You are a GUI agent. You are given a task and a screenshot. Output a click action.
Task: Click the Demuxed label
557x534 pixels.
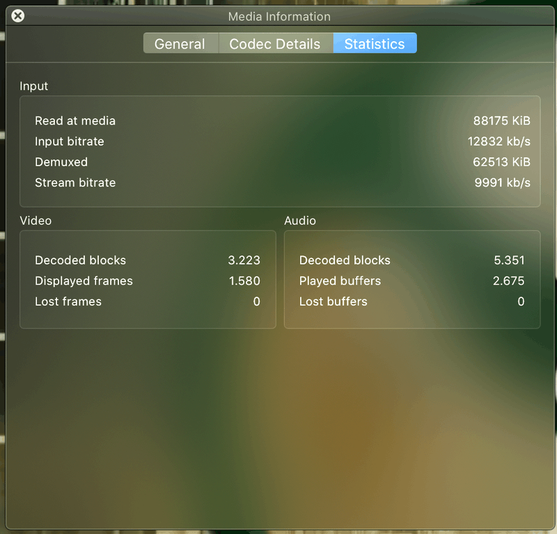click(61, 162)
